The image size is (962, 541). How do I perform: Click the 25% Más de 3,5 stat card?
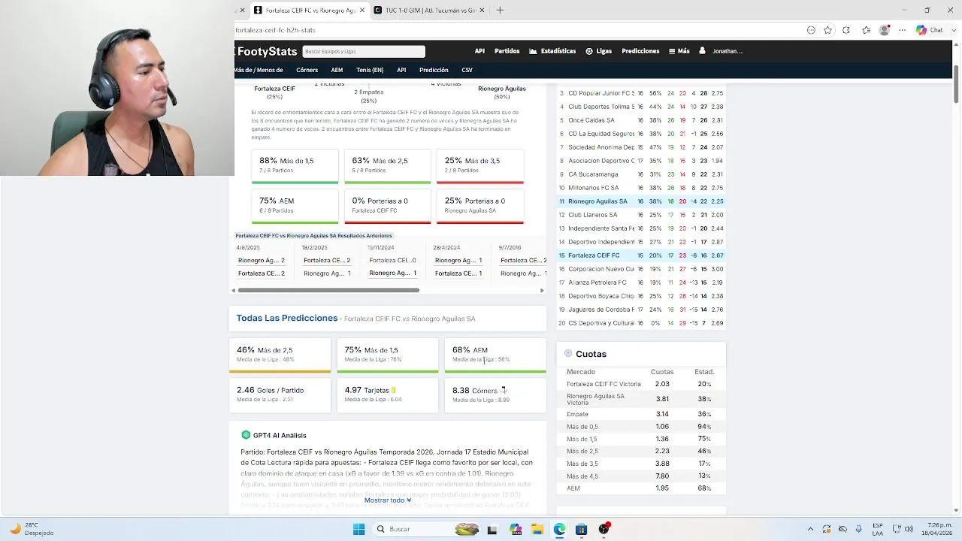[479, 166]
